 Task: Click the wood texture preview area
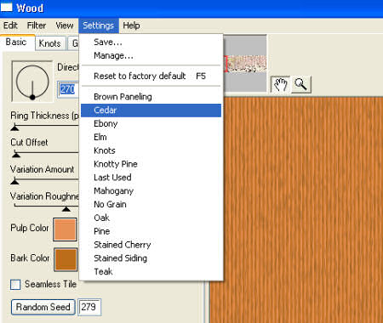tap(296, 210)
